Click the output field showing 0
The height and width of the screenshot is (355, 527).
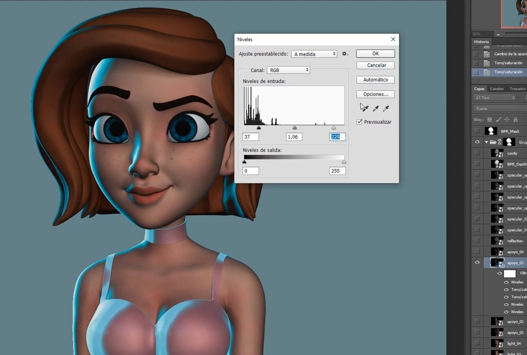pyautogui.click(x=251, y=171)
